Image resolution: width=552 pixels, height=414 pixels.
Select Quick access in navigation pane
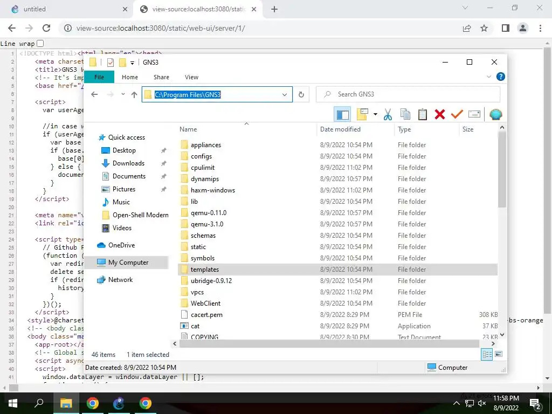coord(122,137)
